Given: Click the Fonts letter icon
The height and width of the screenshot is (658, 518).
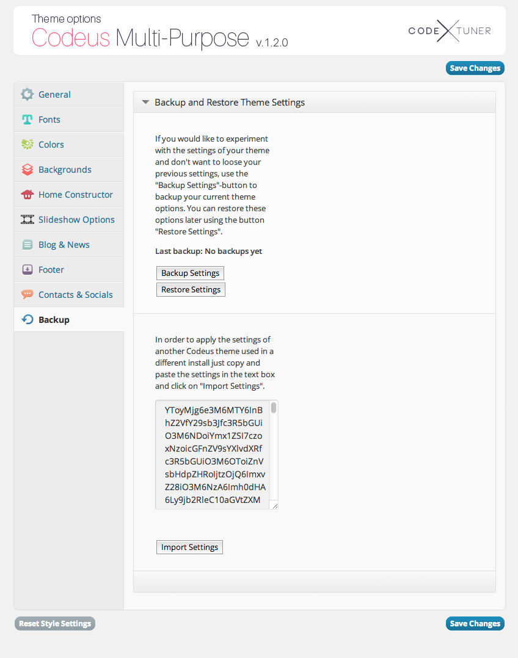Looking at the screenshot, I should point(27,119).
